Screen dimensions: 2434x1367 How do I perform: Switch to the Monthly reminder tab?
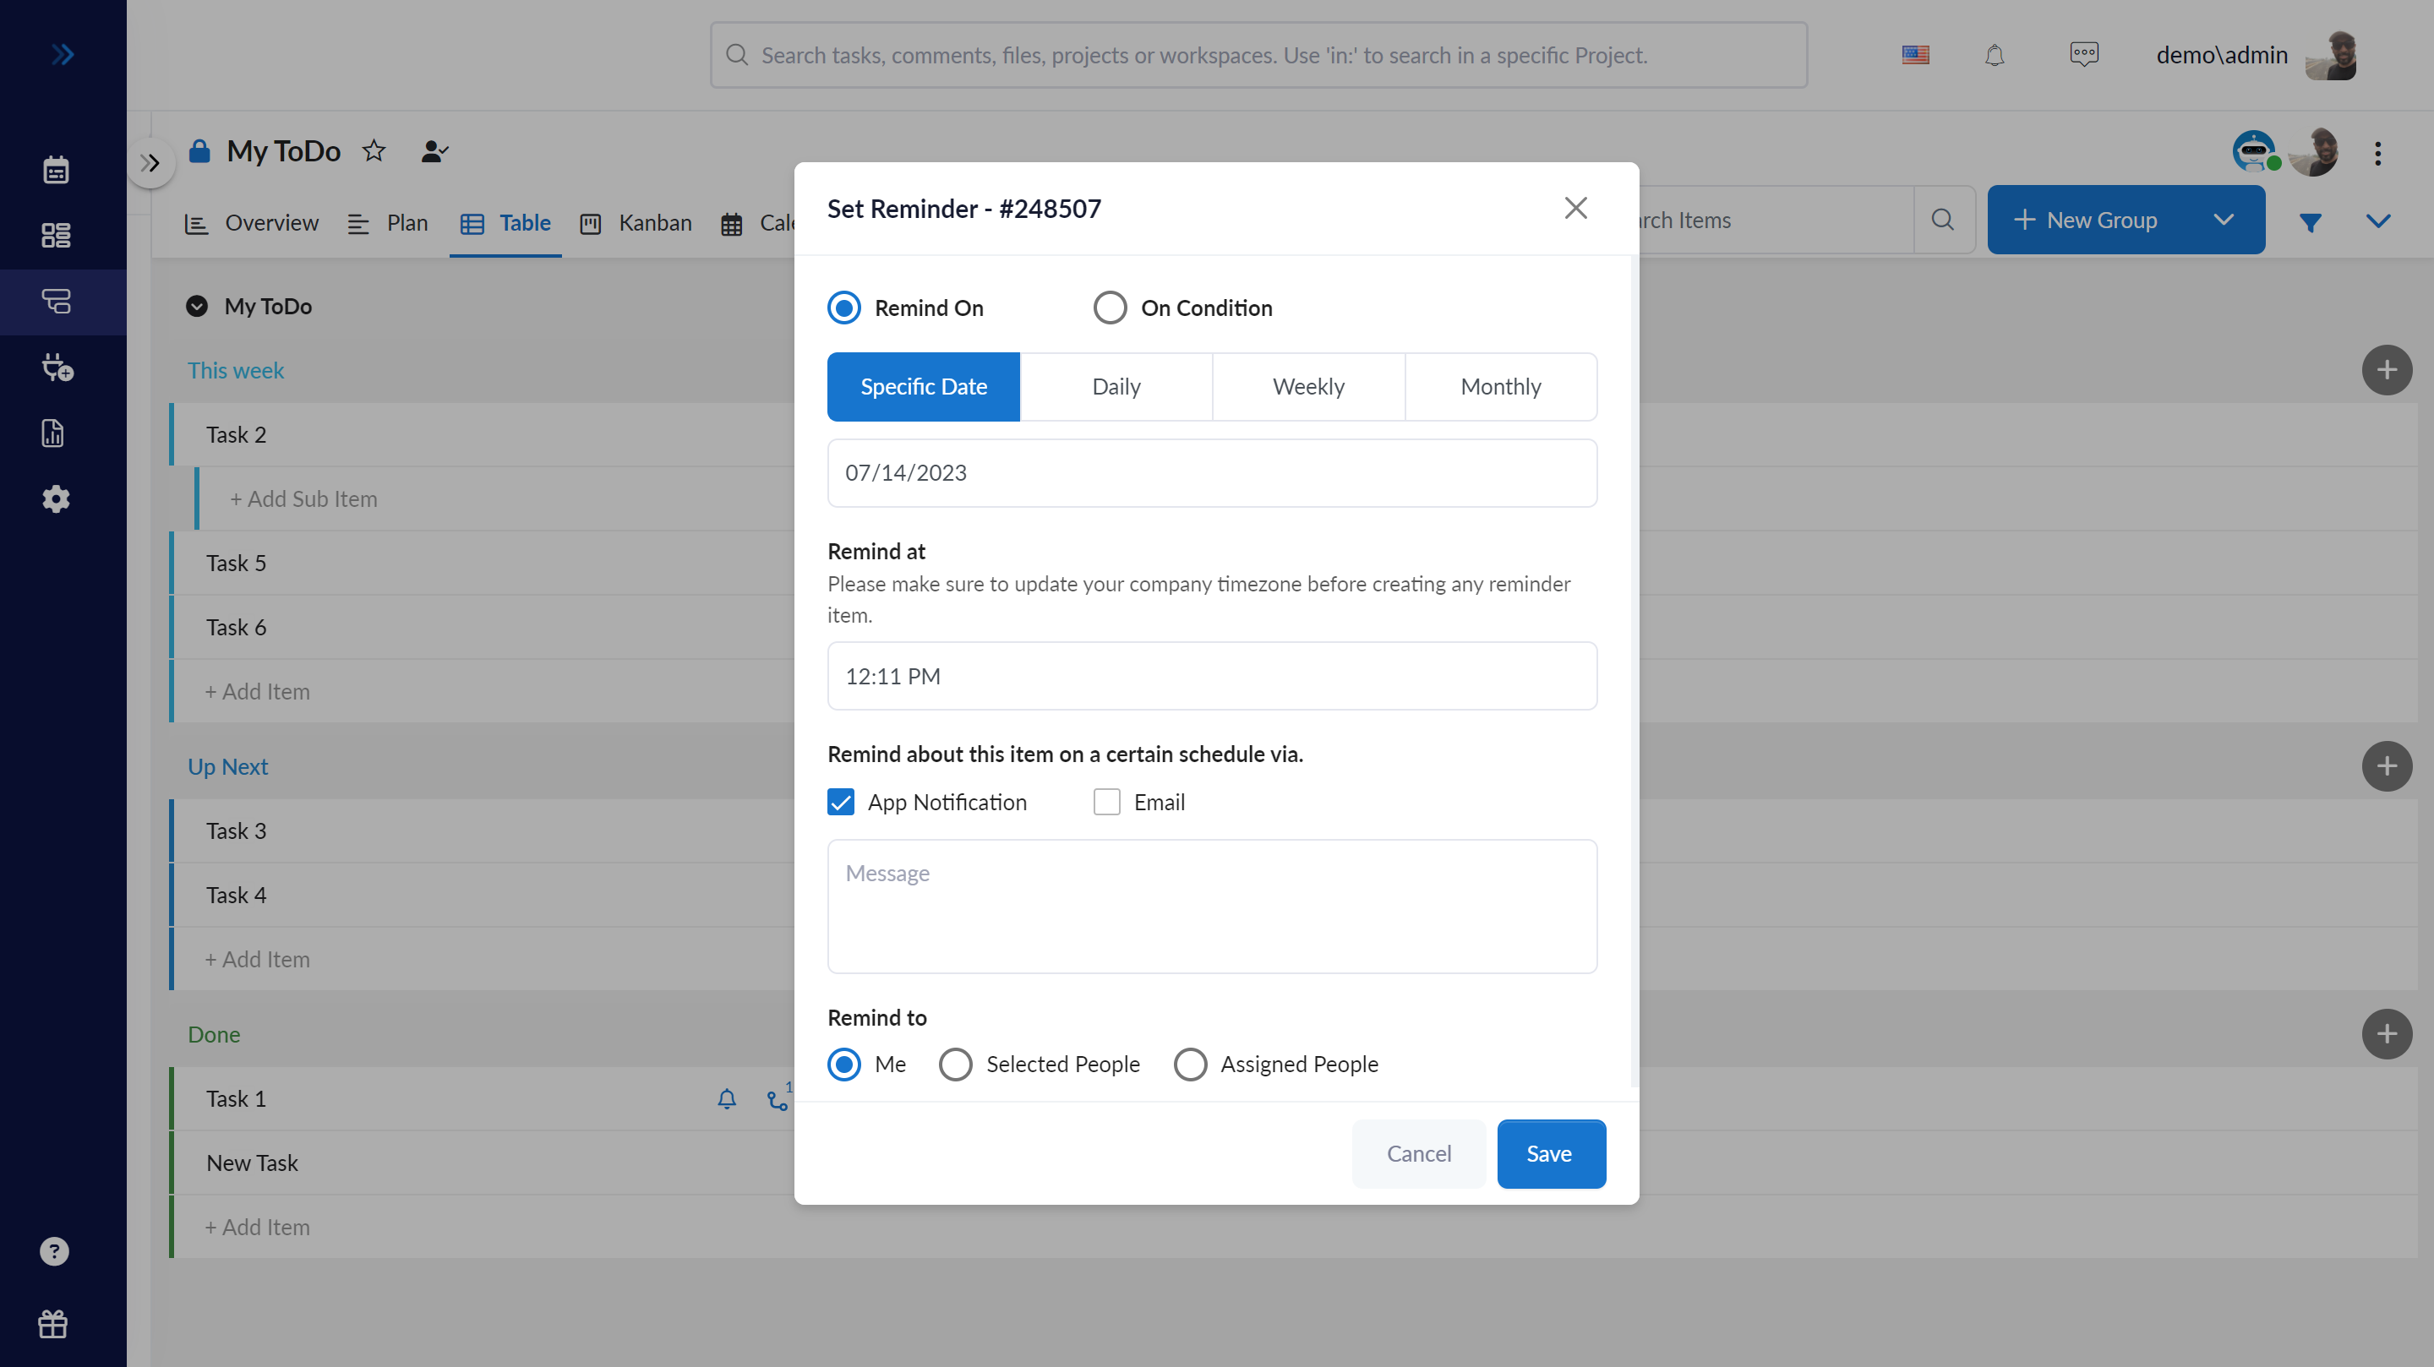[x=1500, y=386]
